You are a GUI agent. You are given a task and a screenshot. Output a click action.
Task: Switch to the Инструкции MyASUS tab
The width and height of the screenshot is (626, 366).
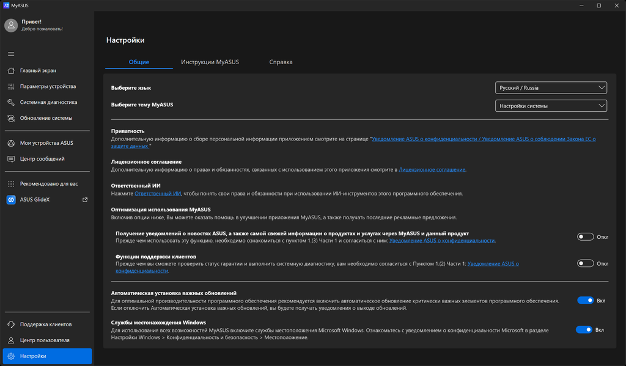tap(210, 62)
